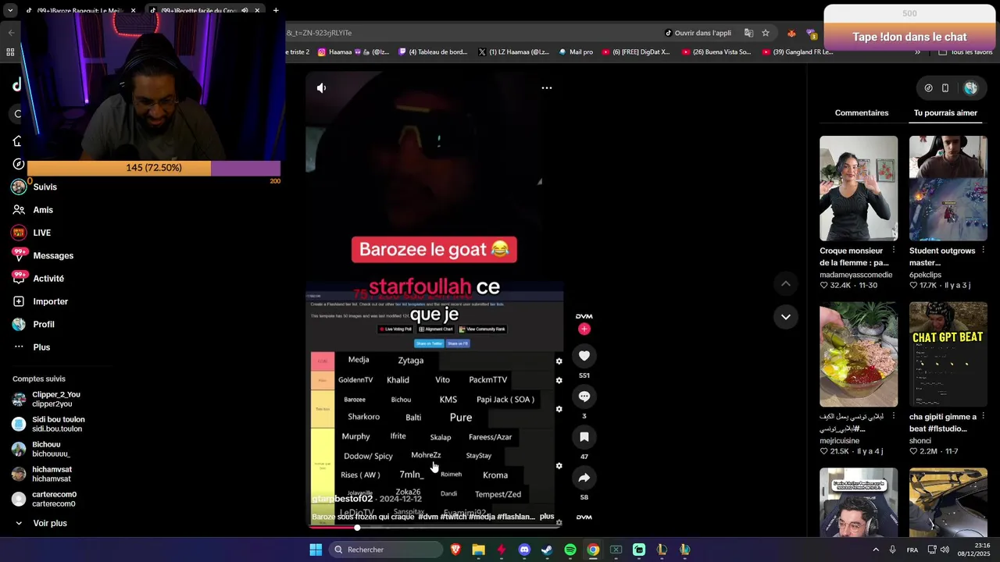The image size is (1000, 562).
Task: Go to next video with down chevron
Action: click(786, 317)
